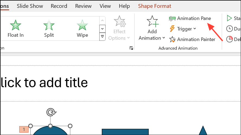Switch to the Review tab

83,6
